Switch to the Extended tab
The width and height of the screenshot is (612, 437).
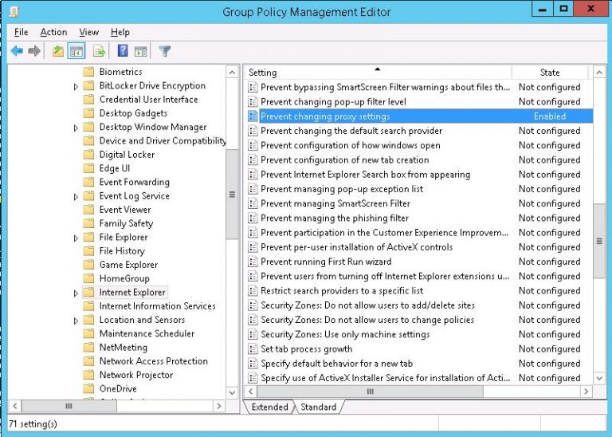coord(269,407)
